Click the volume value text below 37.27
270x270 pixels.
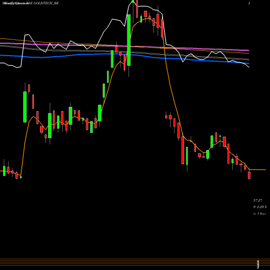pyautogui.click(x=260, y=207)
